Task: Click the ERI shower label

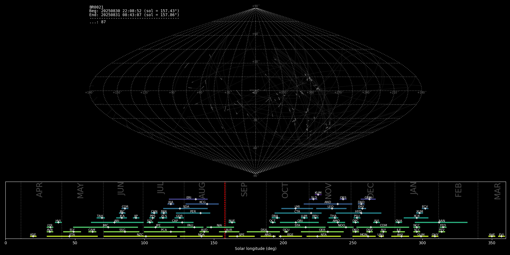Action: pos(189,198)
